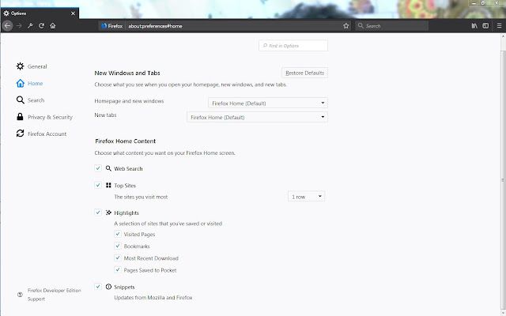Open the Search preferences category

[36, 100]
